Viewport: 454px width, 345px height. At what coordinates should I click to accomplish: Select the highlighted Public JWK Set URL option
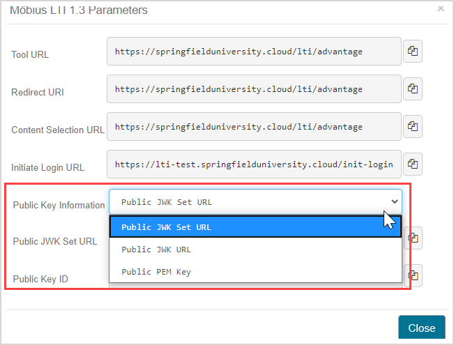(255, 227)
